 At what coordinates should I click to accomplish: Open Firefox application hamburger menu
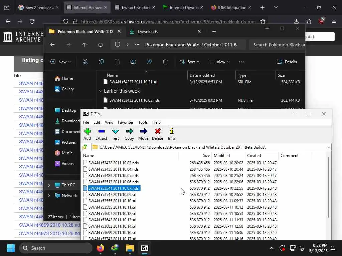coord(334,21)
